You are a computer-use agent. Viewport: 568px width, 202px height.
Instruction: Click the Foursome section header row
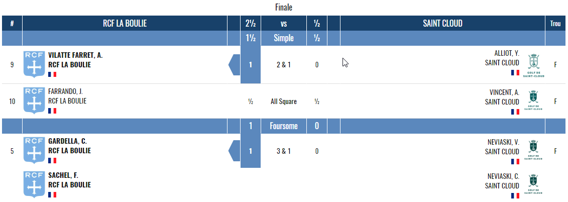point(284,126)
